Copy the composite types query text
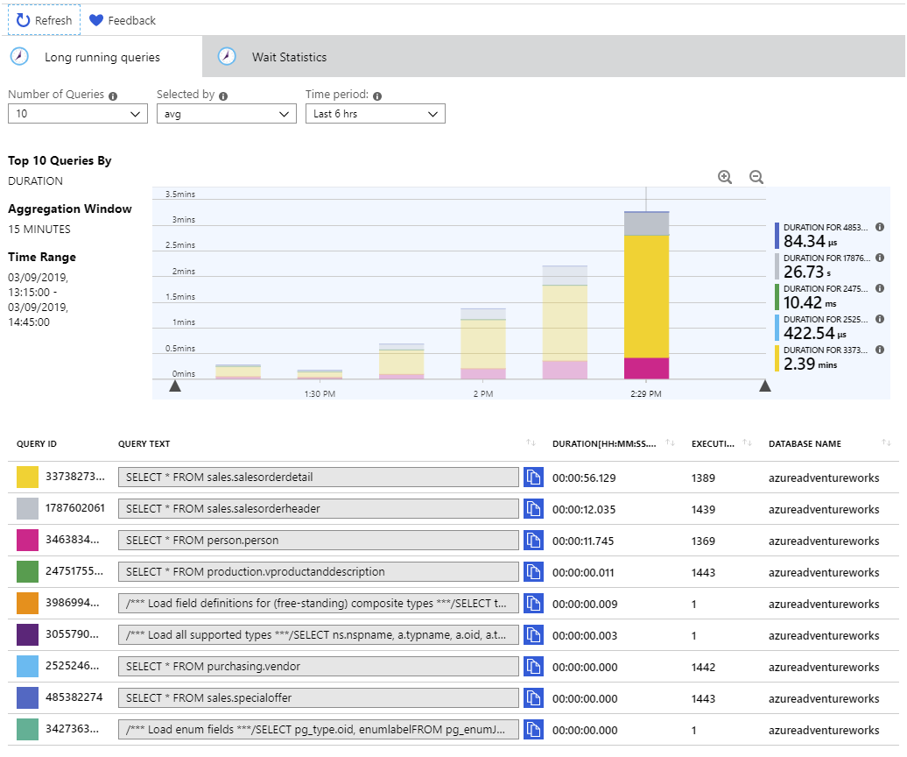 click(533, 604)
